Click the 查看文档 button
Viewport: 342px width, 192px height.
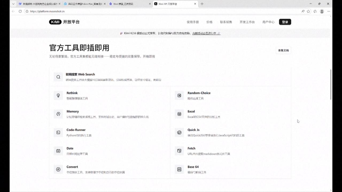[x=283, y=50]
